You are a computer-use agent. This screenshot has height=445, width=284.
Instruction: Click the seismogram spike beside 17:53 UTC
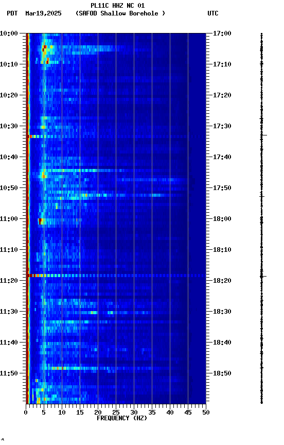coord(262,196)
